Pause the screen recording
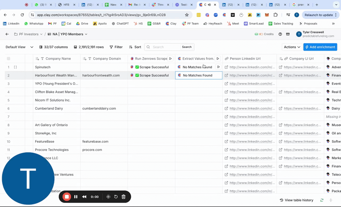The image size is (341, 207). click(76, 197)
